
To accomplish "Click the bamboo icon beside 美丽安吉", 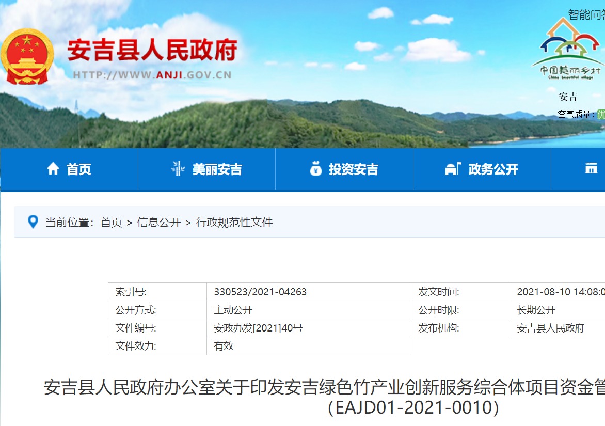I will (x=178, y=169).
